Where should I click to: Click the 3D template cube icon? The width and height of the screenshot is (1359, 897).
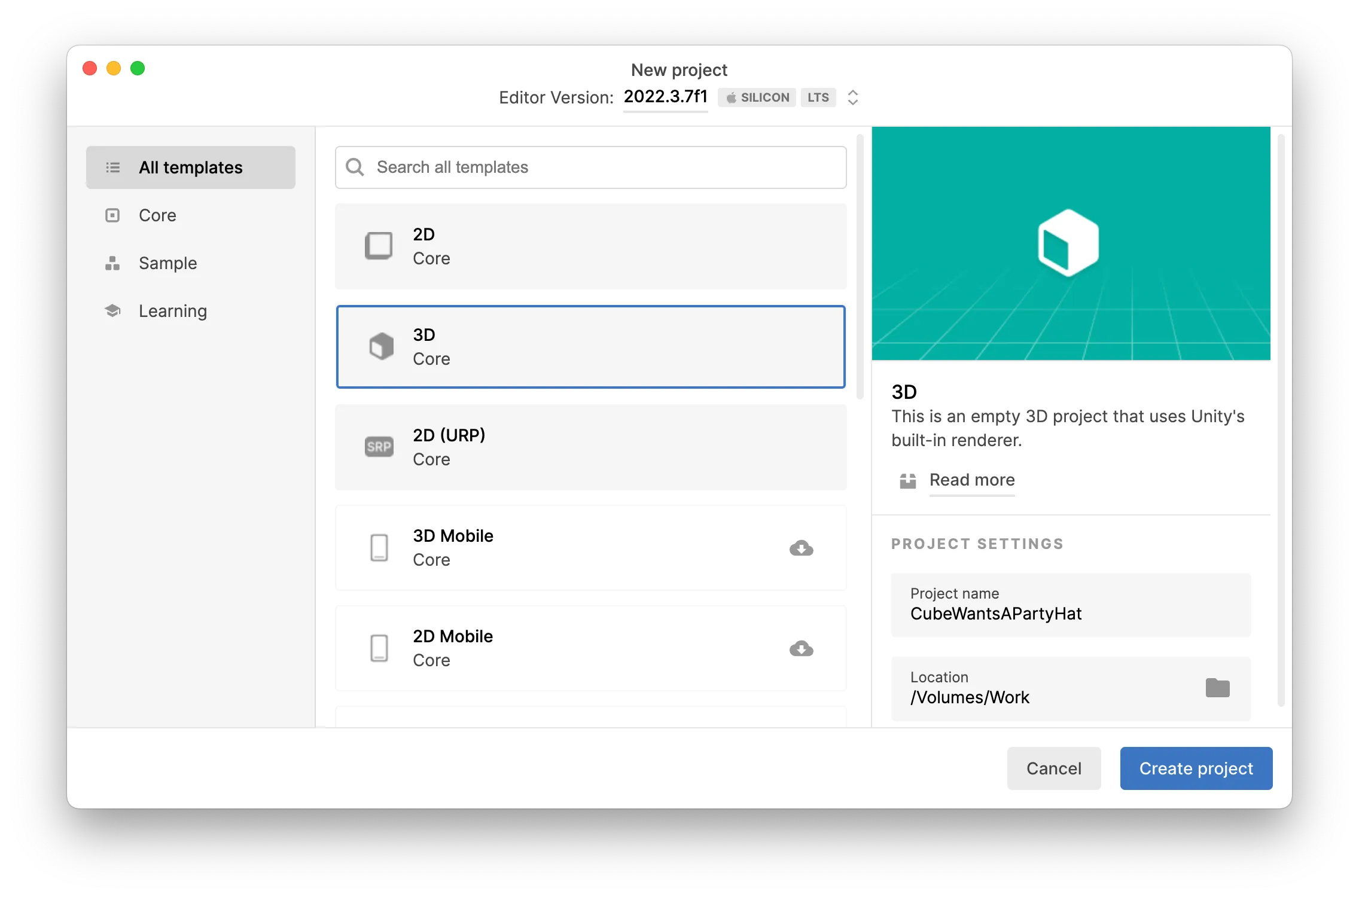[381, 346]
